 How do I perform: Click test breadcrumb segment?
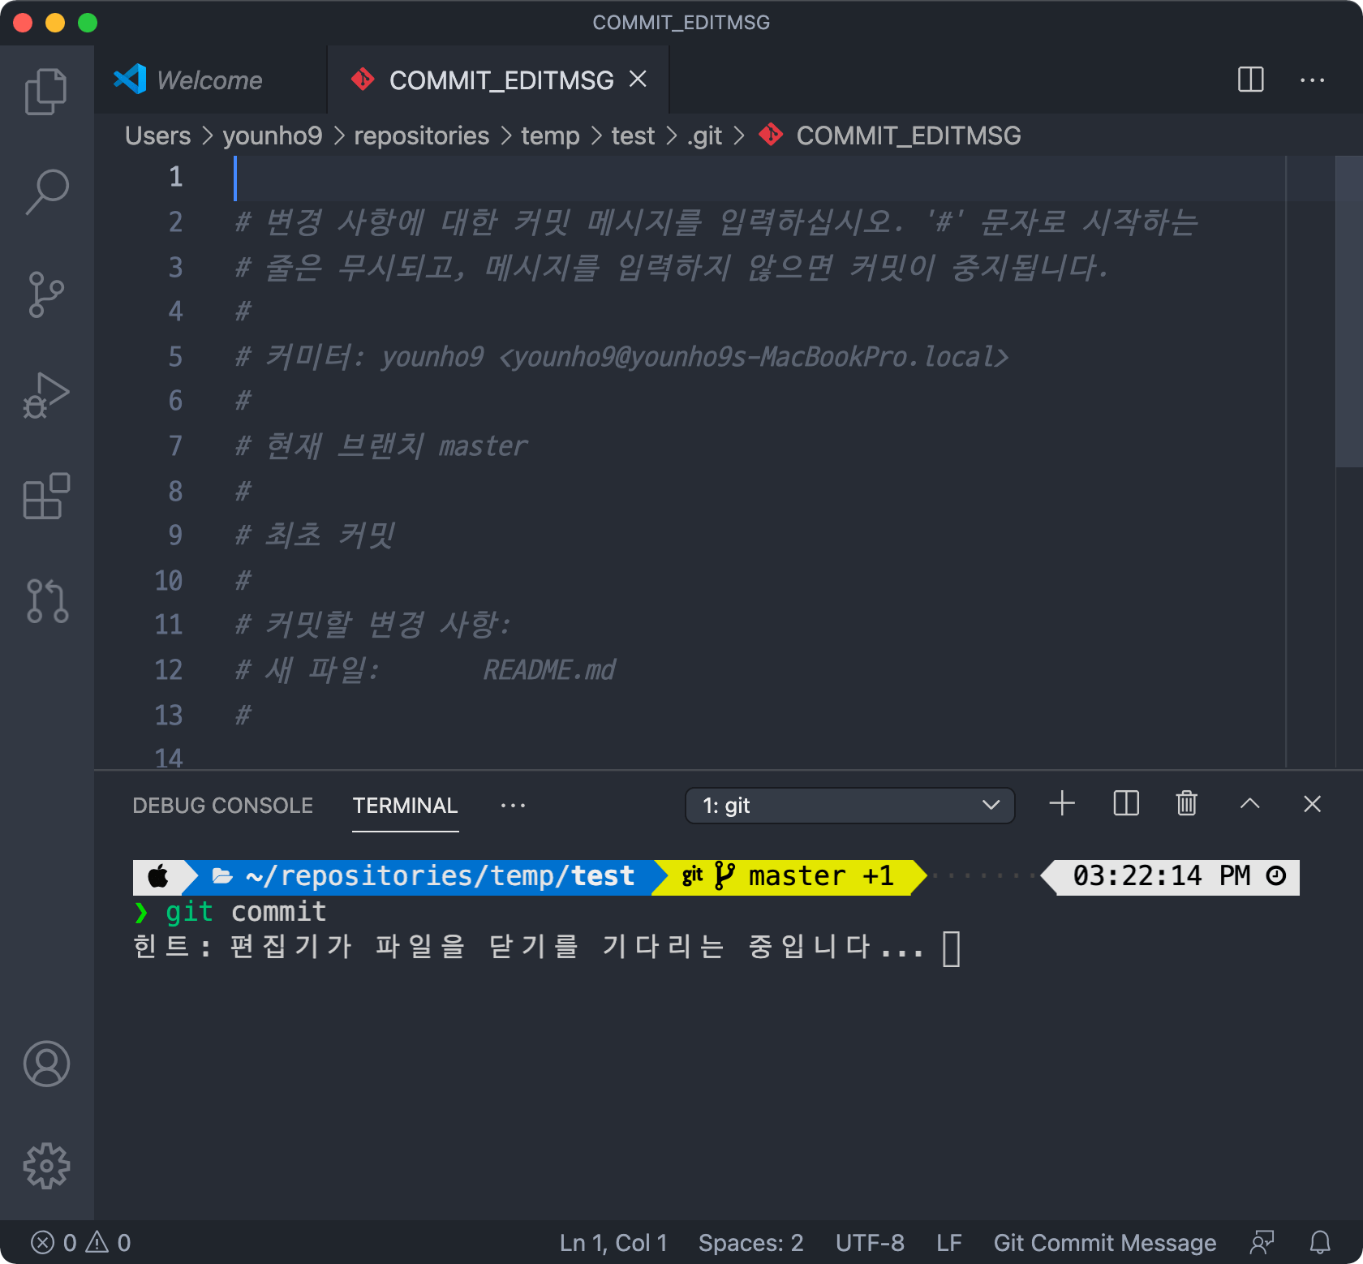(x=633, y=135)
